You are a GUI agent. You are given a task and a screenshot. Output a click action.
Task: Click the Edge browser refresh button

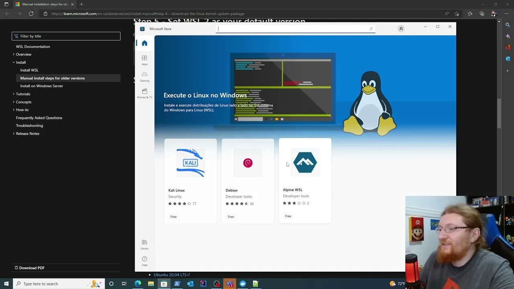pos(31,14)
